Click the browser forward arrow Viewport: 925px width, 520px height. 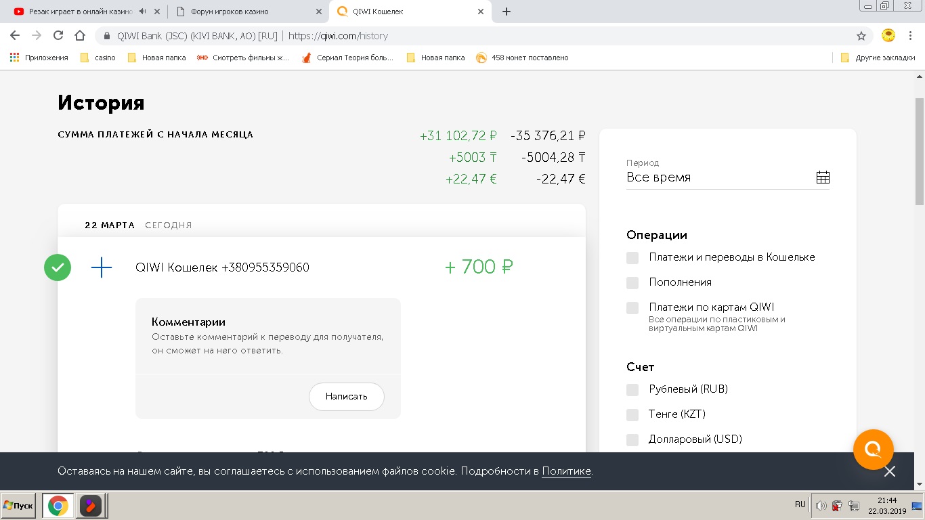37,36
